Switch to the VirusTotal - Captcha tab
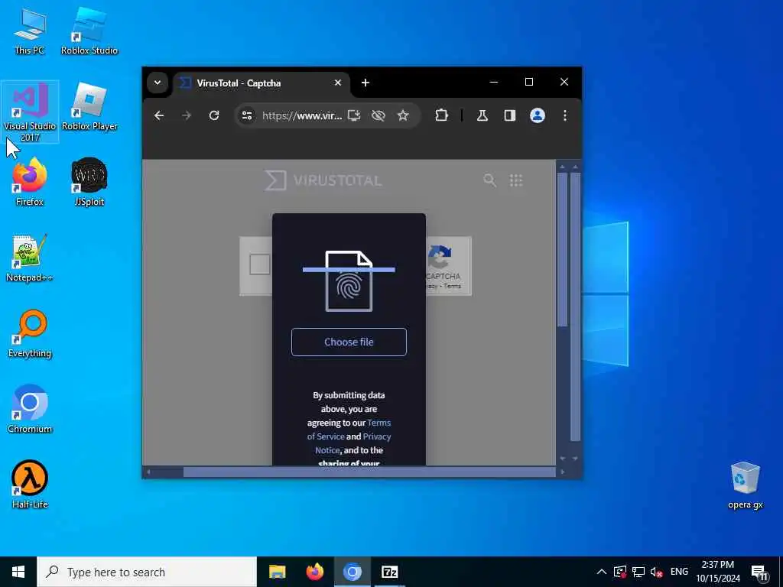Image resolution: width=783 pixels, height=587 pixels. pos(261,83)
